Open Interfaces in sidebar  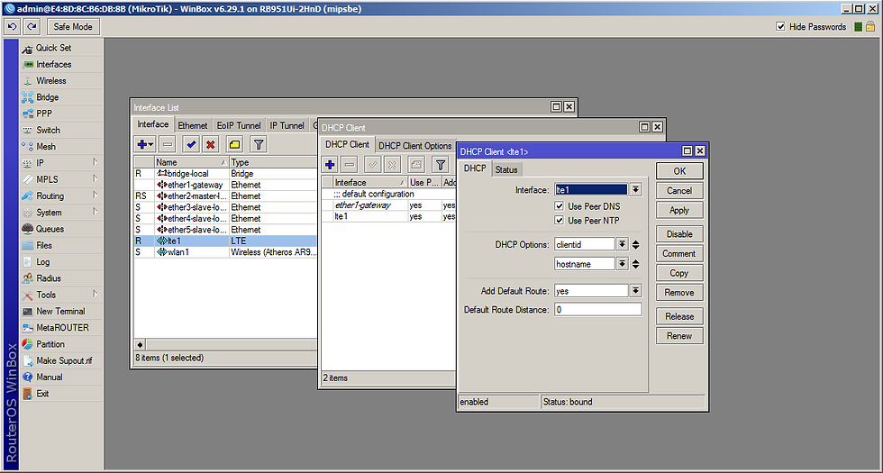[53, 64]
